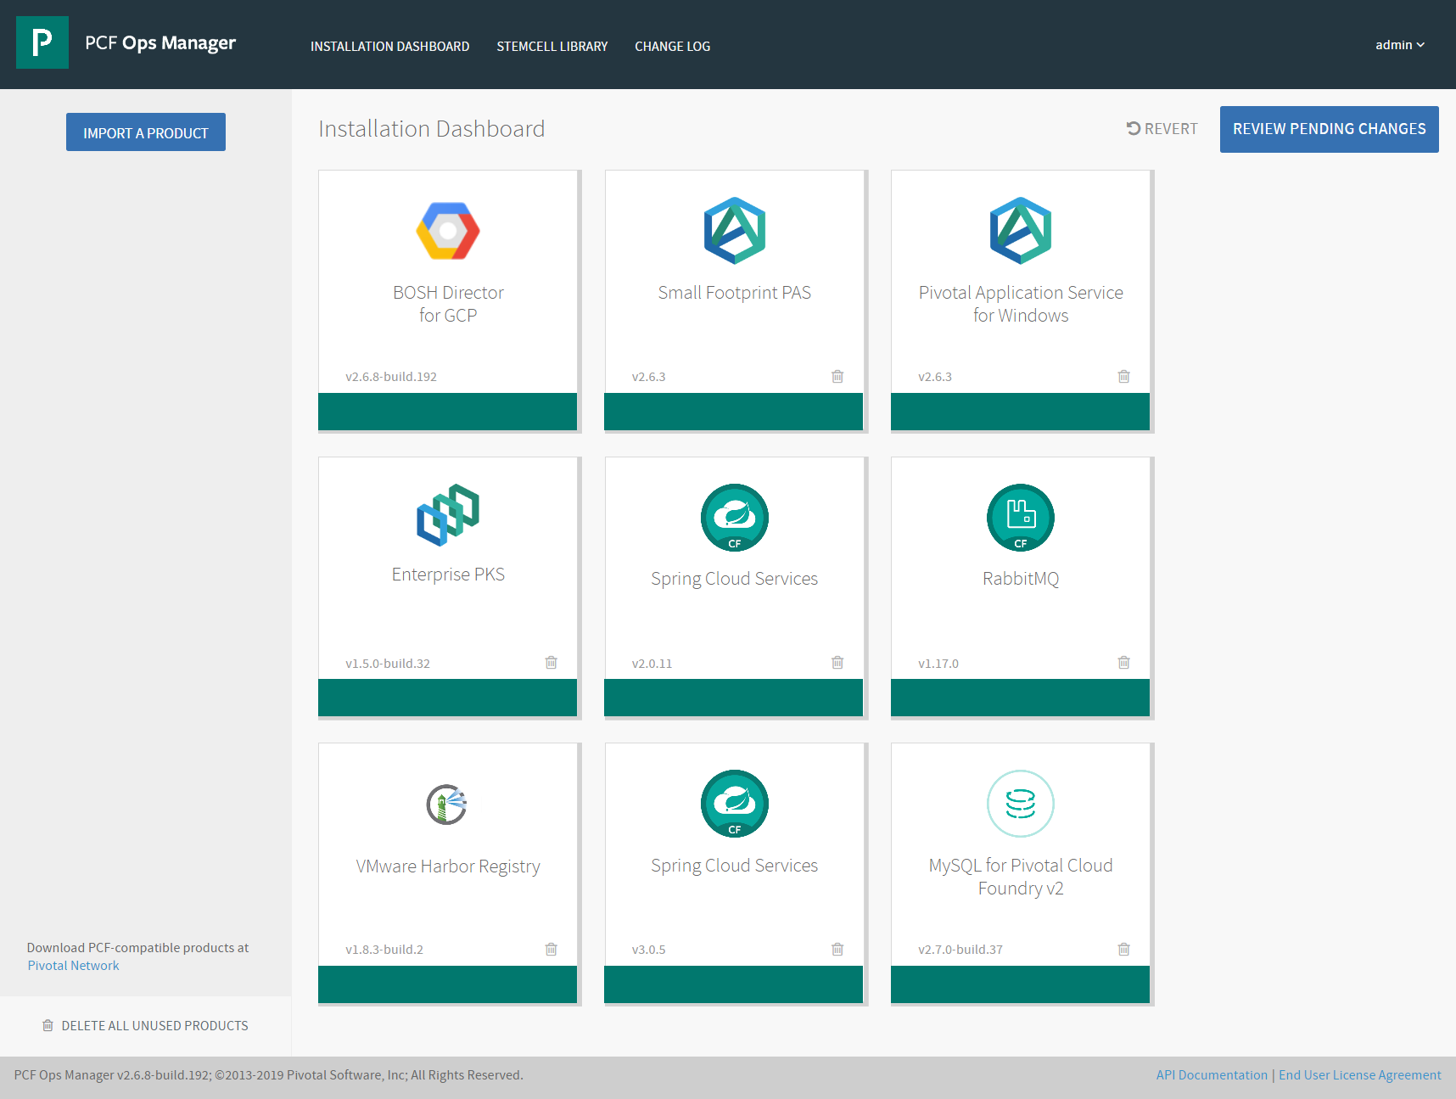Open the Enterprise PKS tile icon

point(448,515)
